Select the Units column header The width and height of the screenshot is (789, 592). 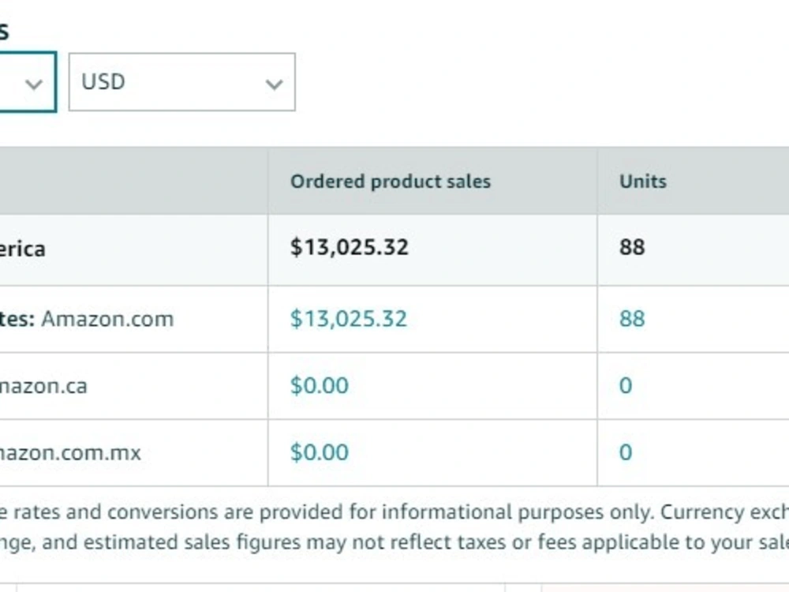(642, 182)
